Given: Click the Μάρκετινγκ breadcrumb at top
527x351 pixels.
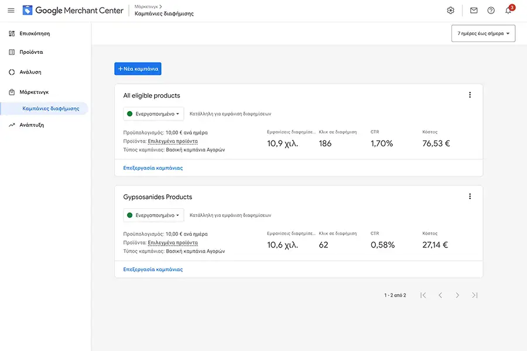Looking at the screenshot, I should (x=146, y=6).
